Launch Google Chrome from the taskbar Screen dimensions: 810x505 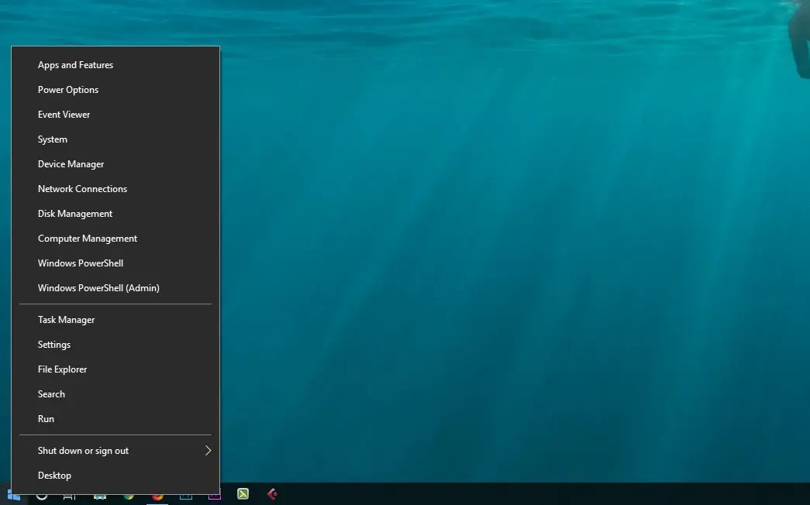[128, 494]
